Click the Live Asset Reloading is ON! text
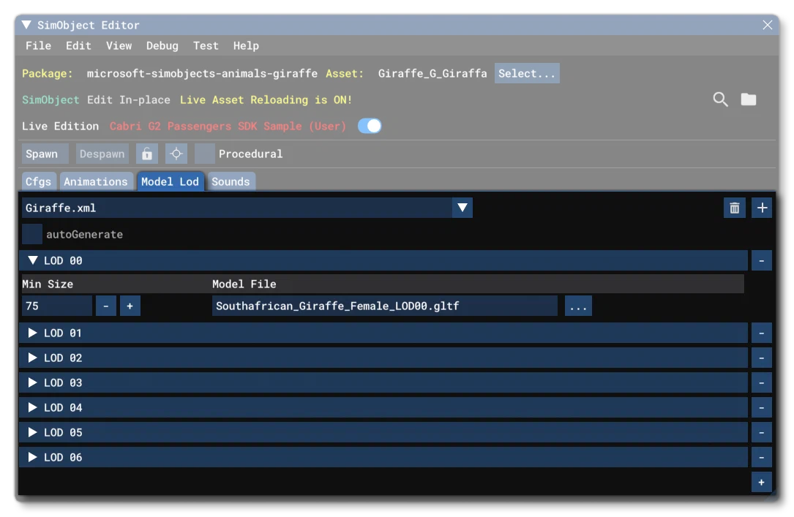Viewport: 794px width, 517px height. (266, 99)
